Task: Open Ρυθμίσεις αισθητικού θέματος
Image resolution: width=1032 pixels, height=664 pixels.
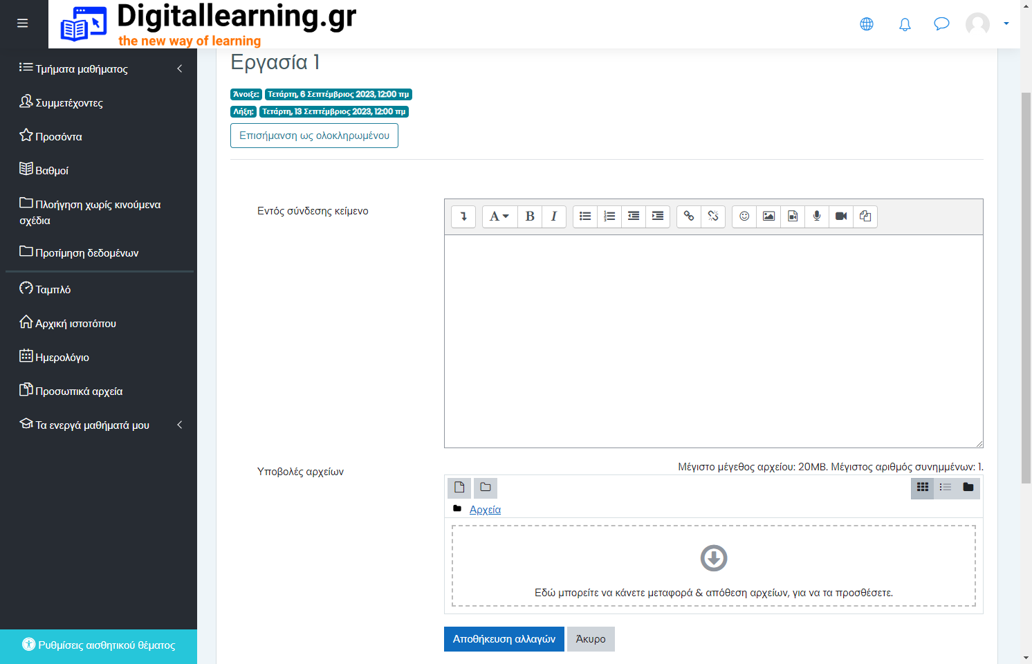Action: click(x=98, y=645)
